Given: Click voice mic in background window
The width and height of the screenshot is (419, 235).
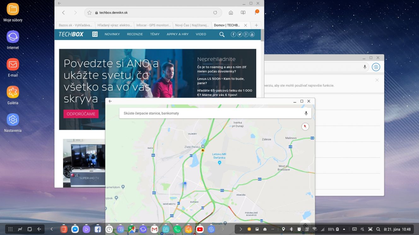Looking at the screenshot, I should 365,67.
